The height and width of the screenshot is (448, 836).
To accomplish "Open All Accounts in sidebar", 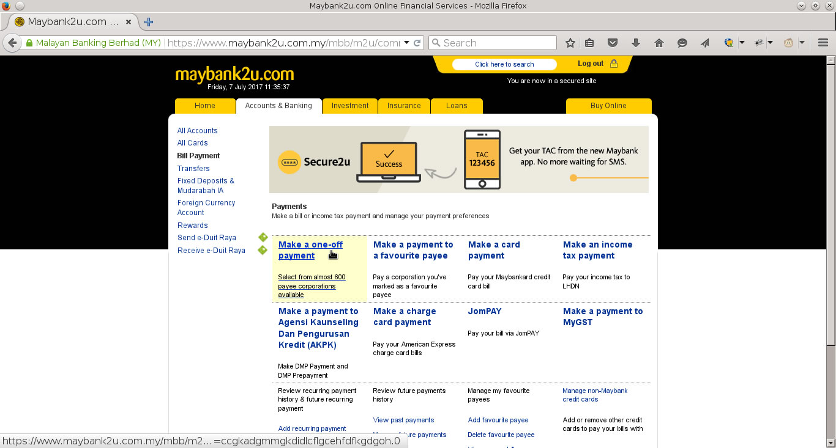I will coord(197,131).
